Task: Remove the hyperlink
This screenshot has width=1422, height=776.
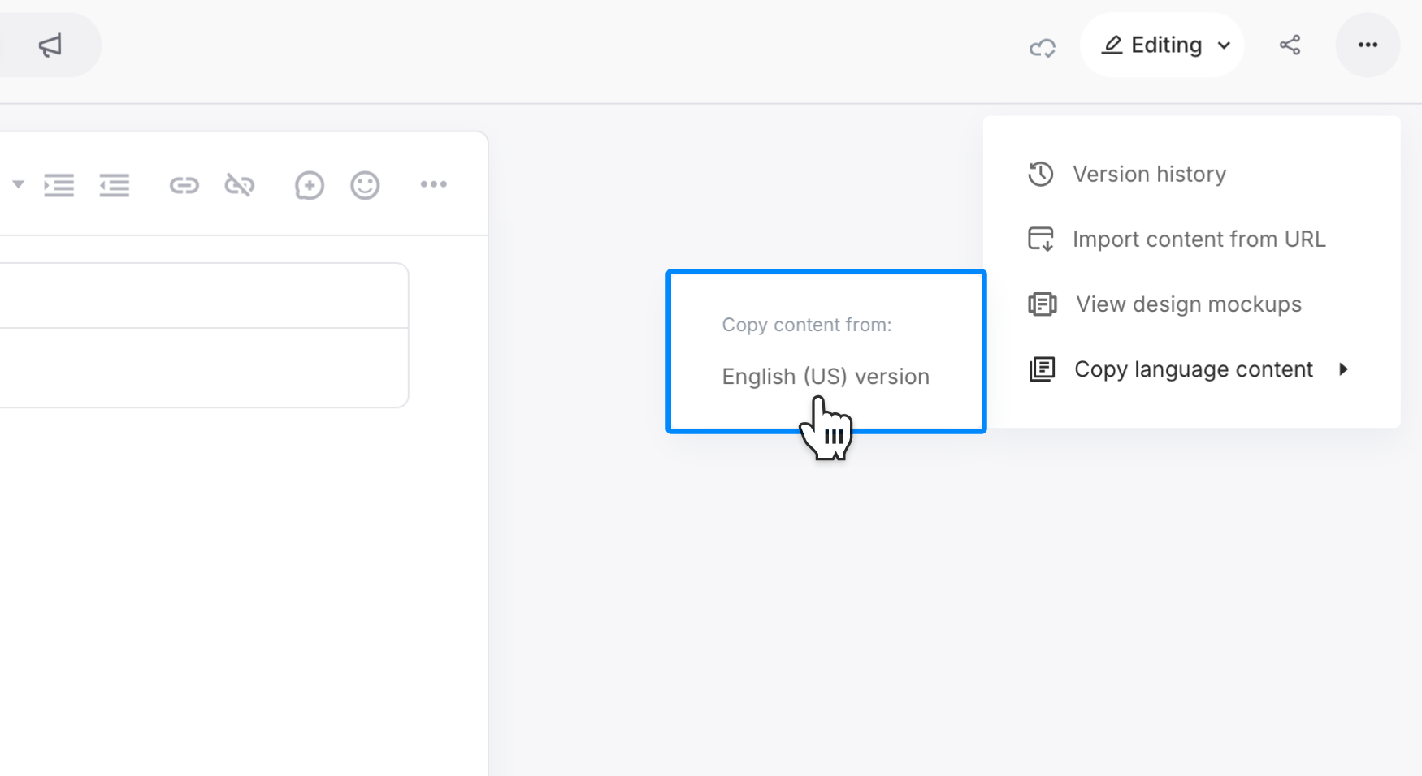Action: click(x=241, y=184)
